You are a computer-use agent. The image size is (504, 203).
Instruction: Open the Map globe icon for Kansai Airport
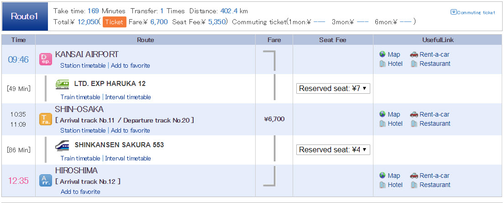(382, 54)
